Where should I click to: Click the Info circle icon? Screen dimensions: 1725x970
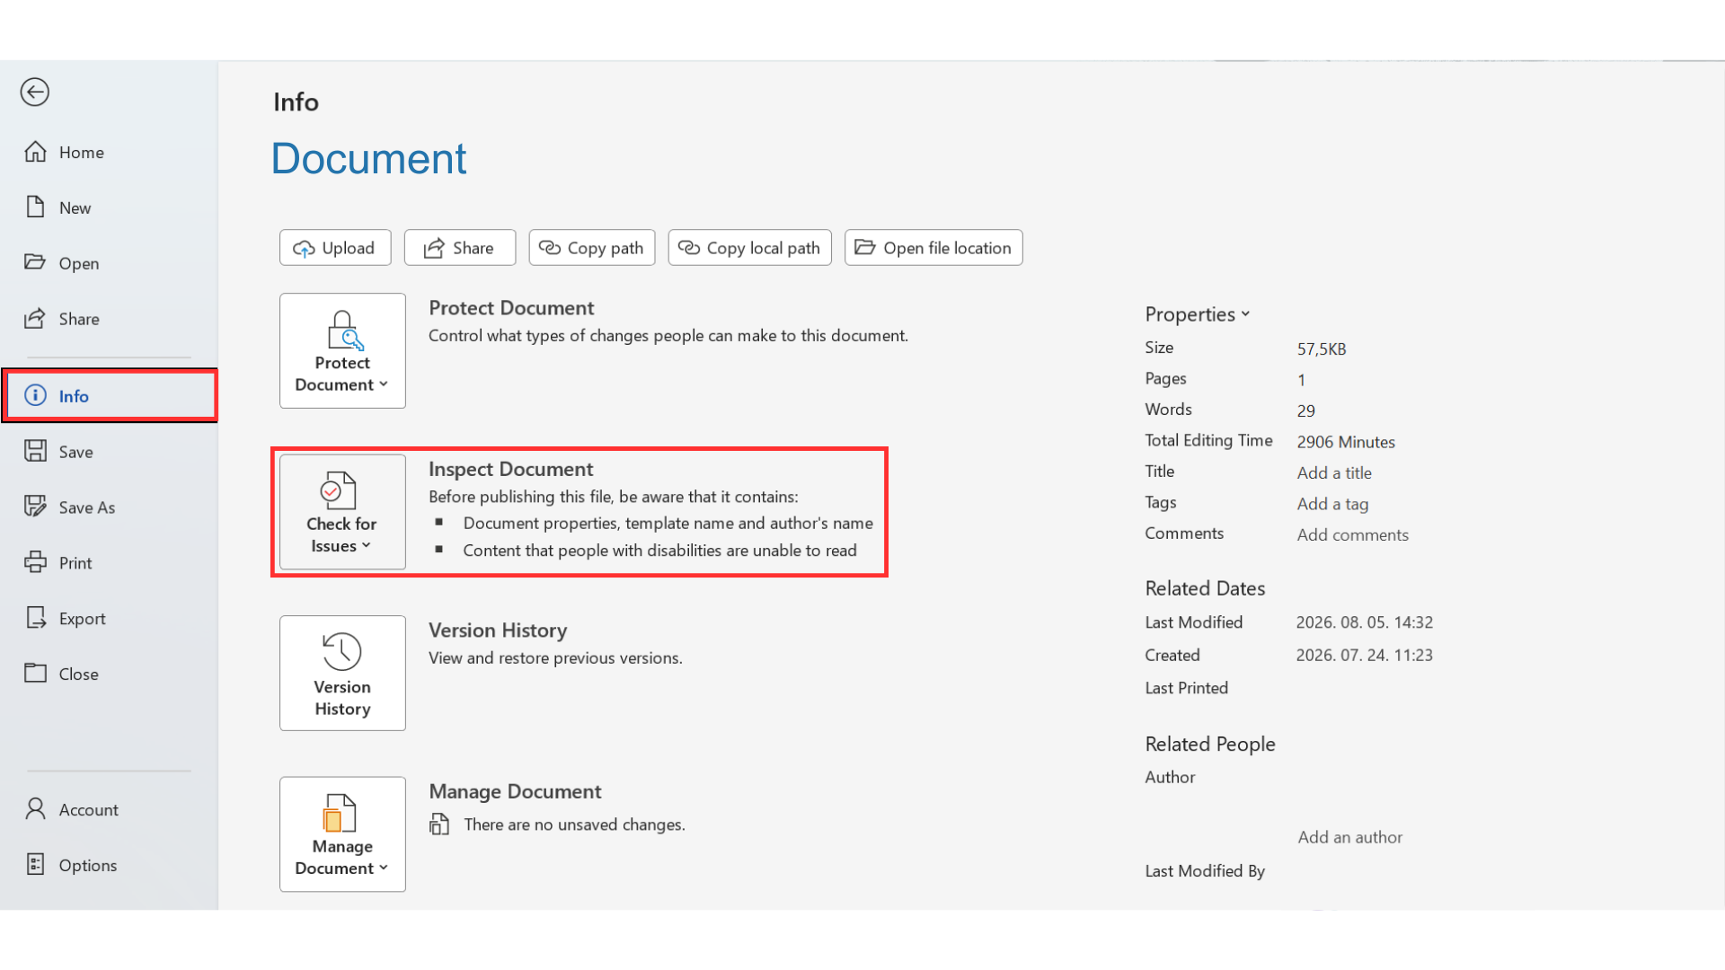[x=35, y=395]
